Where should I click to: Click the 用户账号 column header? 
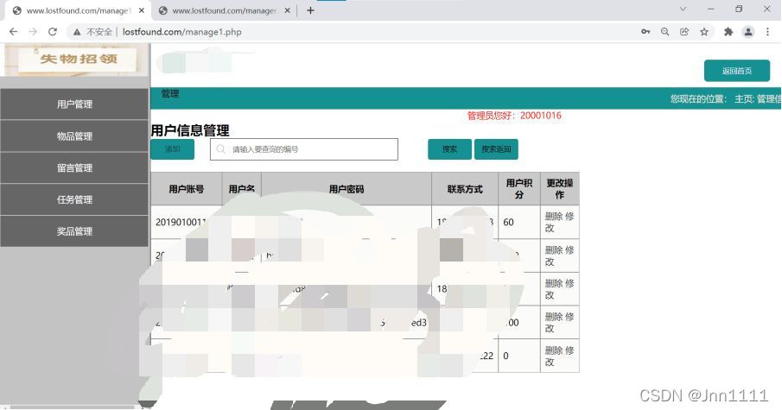tap(186, 189)
